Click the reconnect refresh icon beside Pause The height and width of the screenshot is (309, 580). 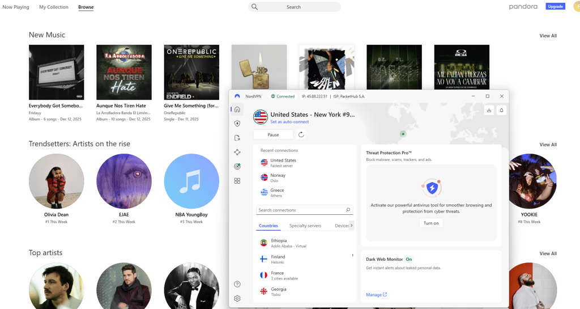click(301, 135)
